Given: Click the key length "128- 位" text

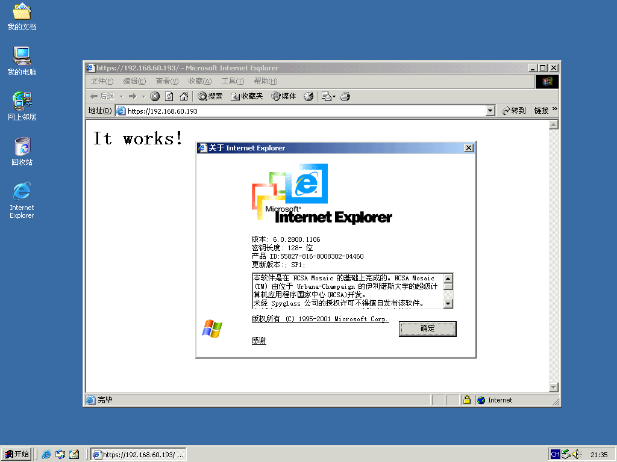Looking at the screenshot, I should pos(300,248).
